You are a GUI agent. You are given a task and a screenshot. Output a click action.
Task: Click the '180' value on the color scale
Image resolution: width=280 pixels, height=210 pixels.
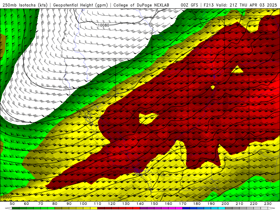point(197,204)
